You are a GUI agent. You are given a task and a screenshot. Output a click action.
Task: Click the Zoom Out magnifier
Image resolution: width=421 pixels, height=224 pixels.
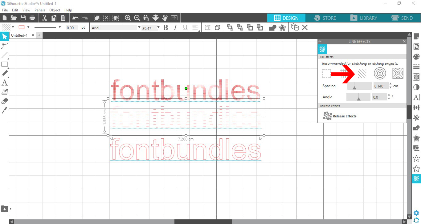pos(137,18)
